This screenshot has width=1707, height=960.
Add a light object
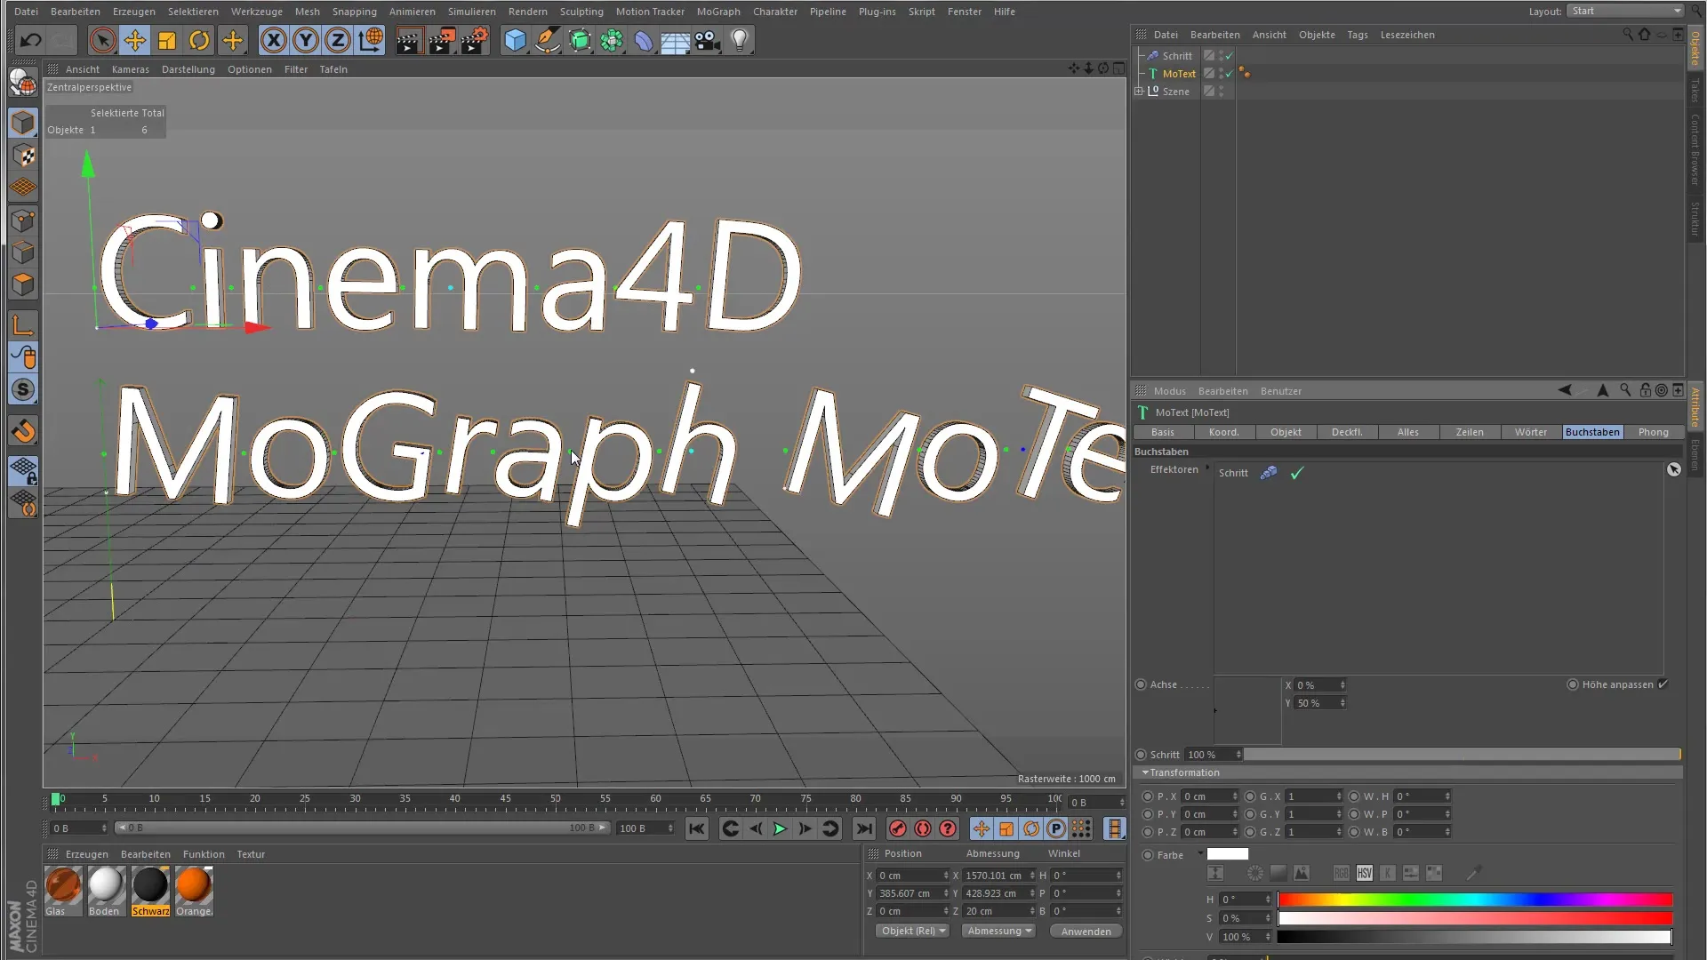pyautogui.click(x=740, y=40)
